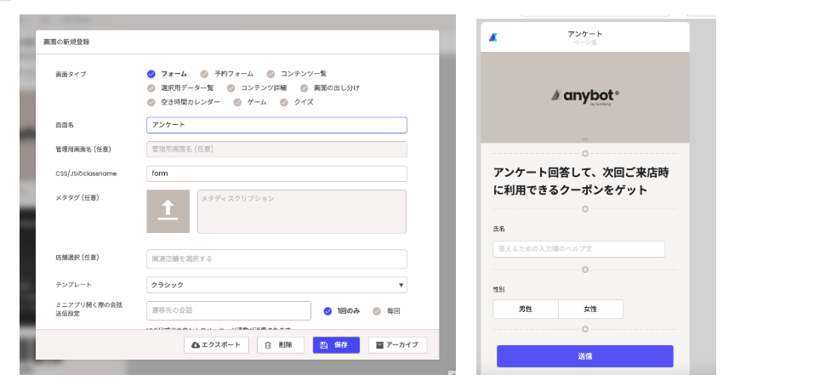Image resolution: width=820 pixels, height=386 pixels.
Task: Choose the クイズ screen type option
Action: click(298, 102)
